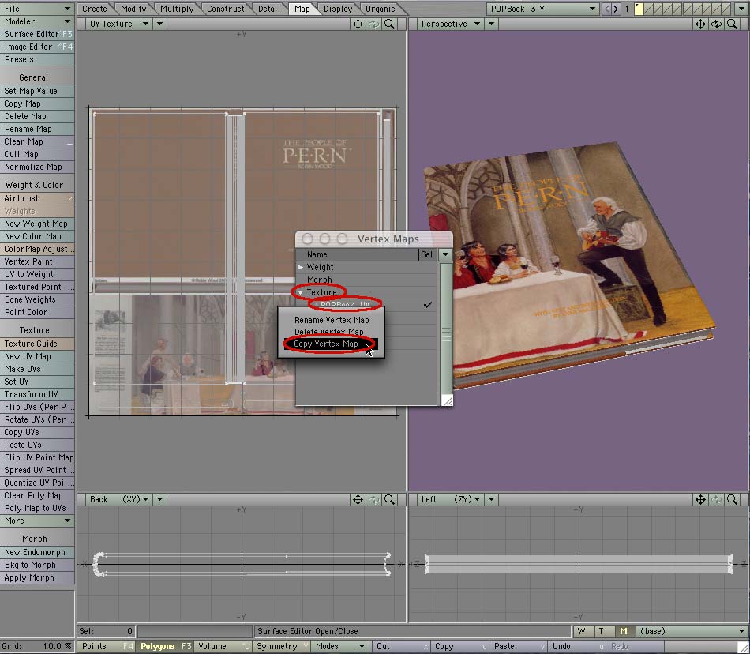Select the Morph row in Vertex Maps
Screen dimensions: 750x654
366,280
